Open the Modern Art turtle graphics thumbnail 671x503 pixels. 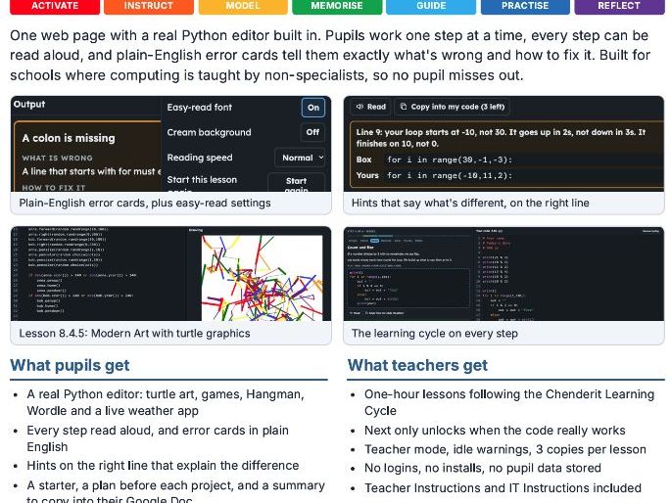pos(170,274)
